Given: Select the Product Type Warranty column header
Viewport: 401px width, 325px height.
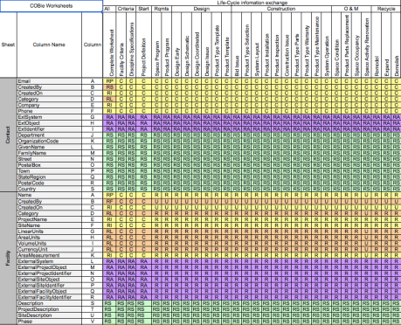Looking at the screenshot, I should (307, 45).
